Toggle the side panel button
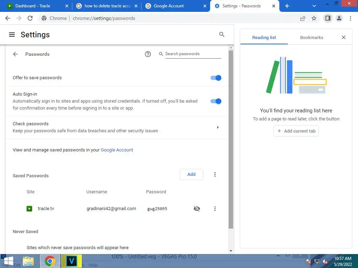This screenshot has width=358, height=268. pos(328,18)
